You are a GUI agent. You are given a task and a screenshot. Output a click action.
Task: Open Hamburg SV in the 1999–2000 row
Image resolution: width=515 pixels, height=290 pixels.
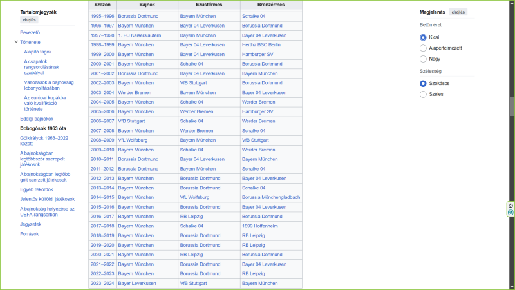pos(257,54)
